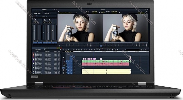Step back one frame in source monitor

point(66,44)
